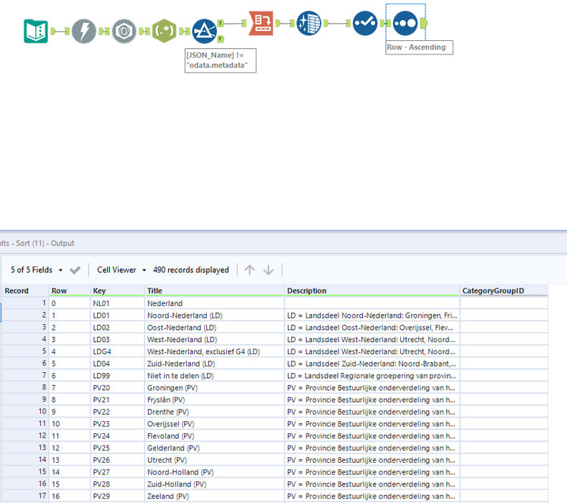Select the Overijssel (PV) title cell
Viewport: 567px width, 503px height.
pyautogui.click(x=214, y=424)
